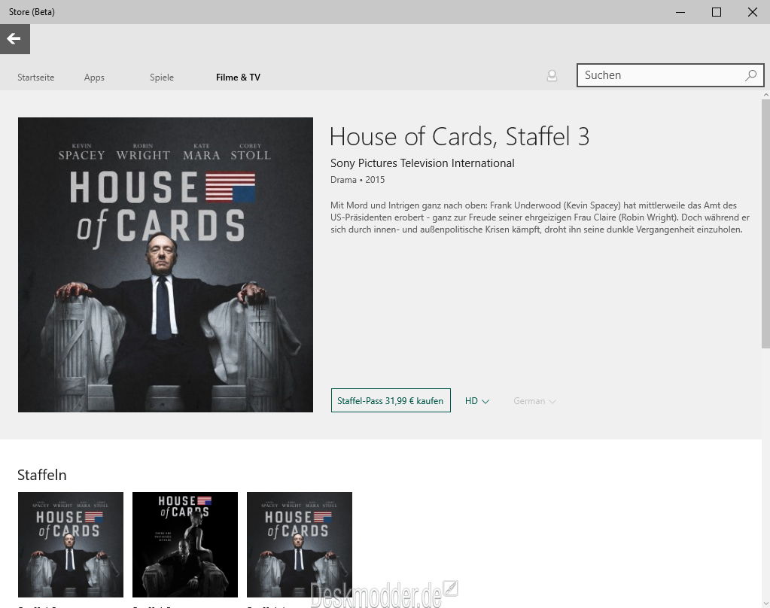Click Sony Pictures Television International text
770x608 pixels.
coord(422,163)
